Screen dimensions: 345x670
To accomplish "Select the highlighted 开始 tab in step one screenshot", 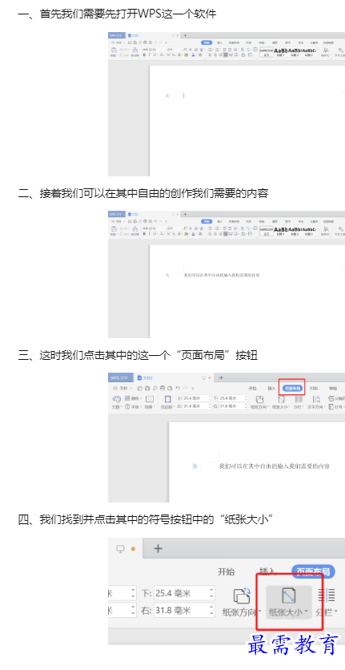I will 207,42.
